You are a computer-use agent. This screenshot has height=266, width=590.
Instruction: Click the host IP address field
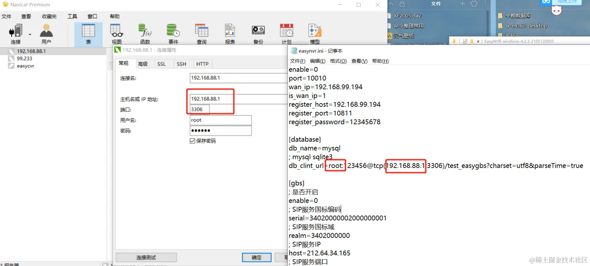pos(239,99)
